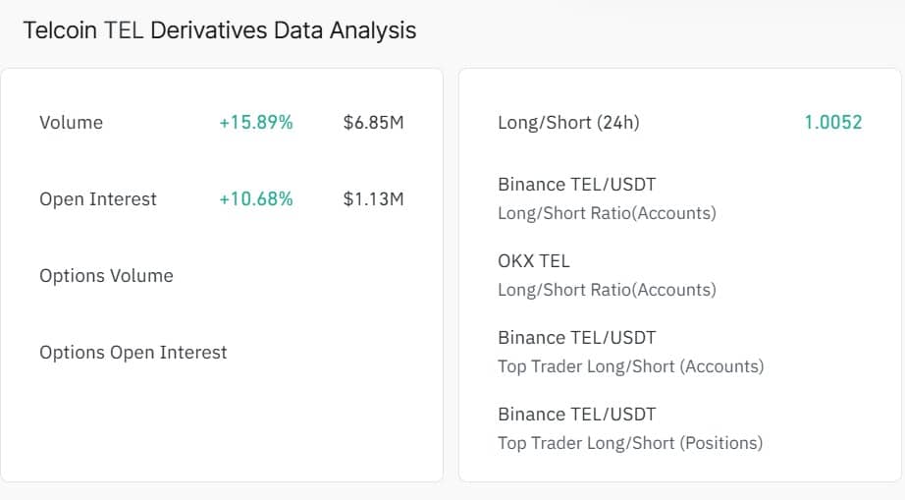The image size is (905, 500).
Task: Click the +10.68% open interest change
Action: 255,199
